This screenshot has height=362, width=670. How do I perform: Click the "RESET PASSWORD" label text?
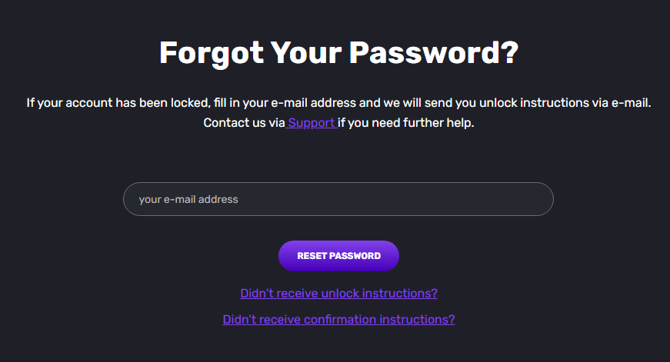click(x=338, y=256)
